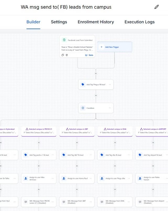Open options for WA Message from PECHS Junior
Image resolution: width=168 pixels, height=211 pixels.
[53, 202]
